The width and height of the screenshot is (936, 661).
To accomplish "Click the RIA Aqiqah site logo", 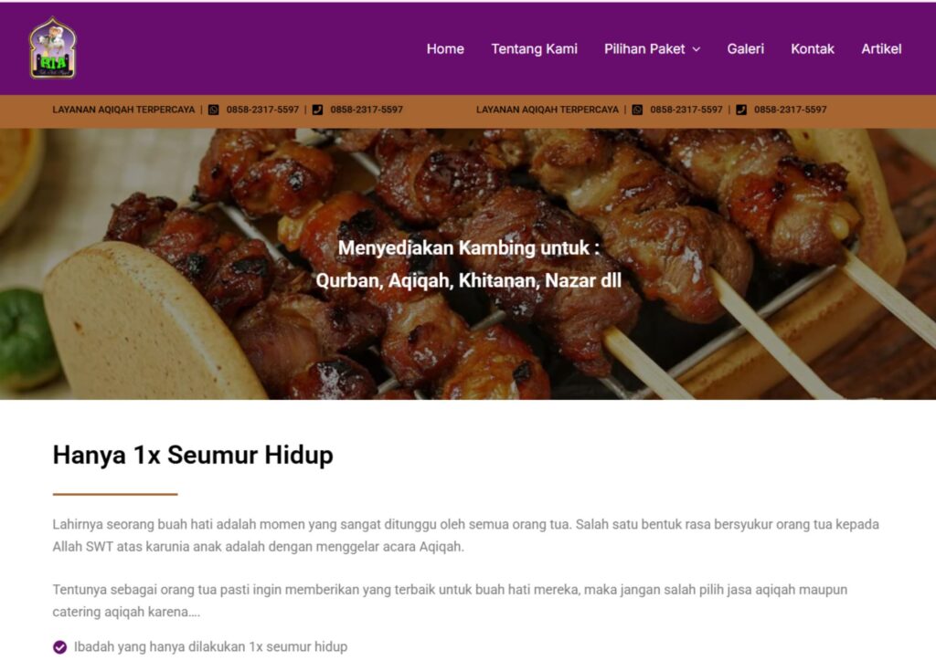I will (53, 47).
